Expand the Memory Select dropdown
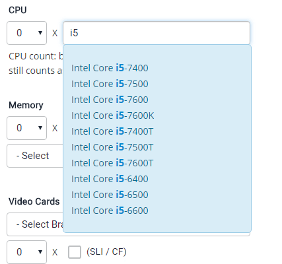 [x=35, y=156]
